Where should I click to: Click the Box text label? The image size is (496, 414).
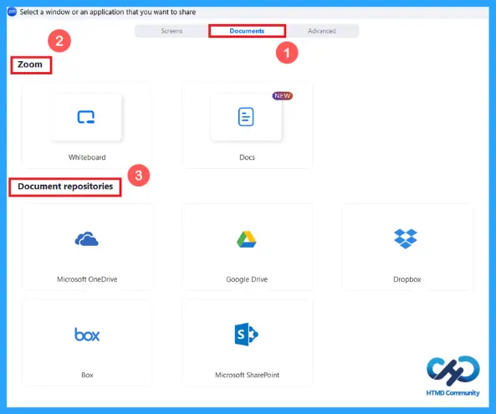[87, 375]
